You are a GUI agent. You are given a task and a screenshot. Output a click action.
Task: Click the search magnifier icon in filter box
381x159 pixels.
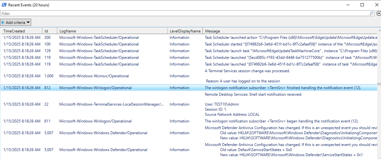pos(371,14)
